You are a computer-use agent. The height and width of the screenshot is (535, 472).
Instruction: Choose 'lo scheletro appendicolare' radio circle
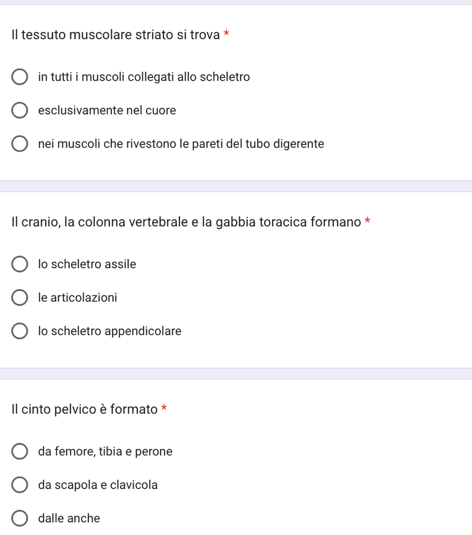click(20, 331)
